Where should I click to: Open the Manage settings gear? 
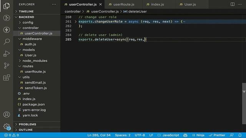[x=7, y=127]
